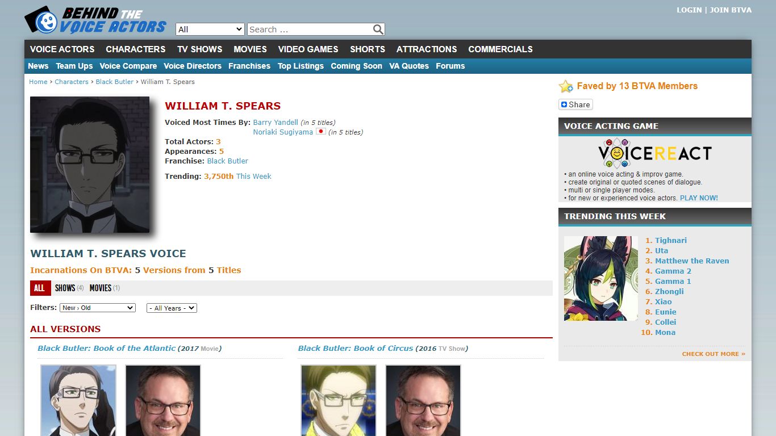The width and height of the screenshot is (776, 436).
Task: Open the Shorts menu
Action: coord(368,49)
